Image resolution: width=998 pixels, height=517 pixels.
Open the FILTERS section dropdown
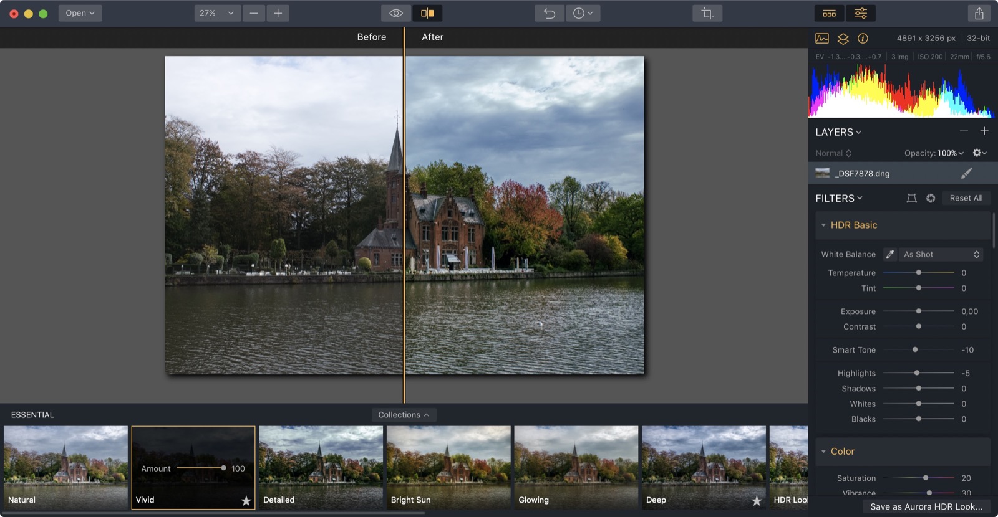click(839, 198)
